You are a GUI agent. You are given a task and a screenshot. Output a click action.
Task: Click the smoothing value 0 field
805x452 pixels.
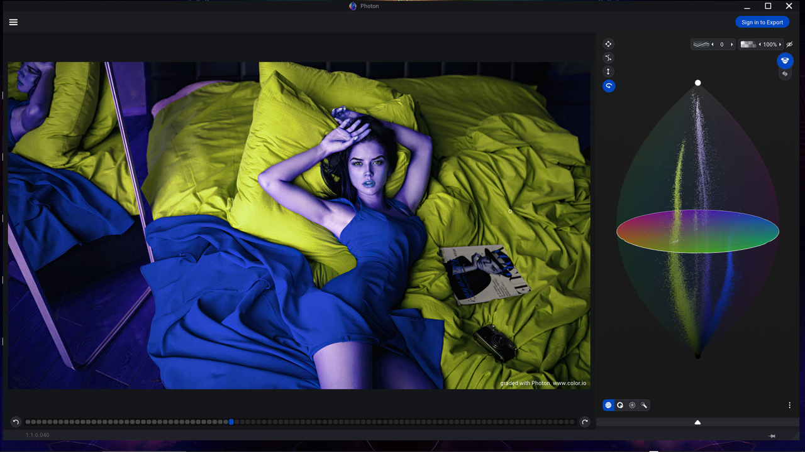(x=722, y=45)
